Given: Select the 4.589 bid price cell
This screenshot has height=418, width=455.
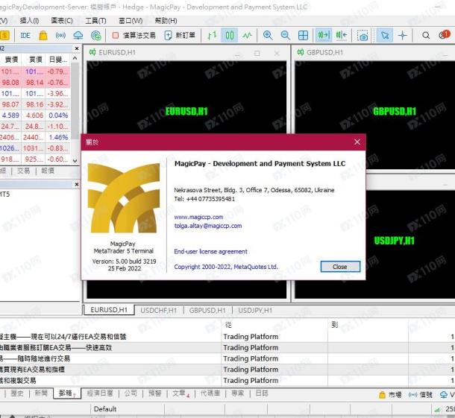Looking at the screenshot, I should 10,115.
